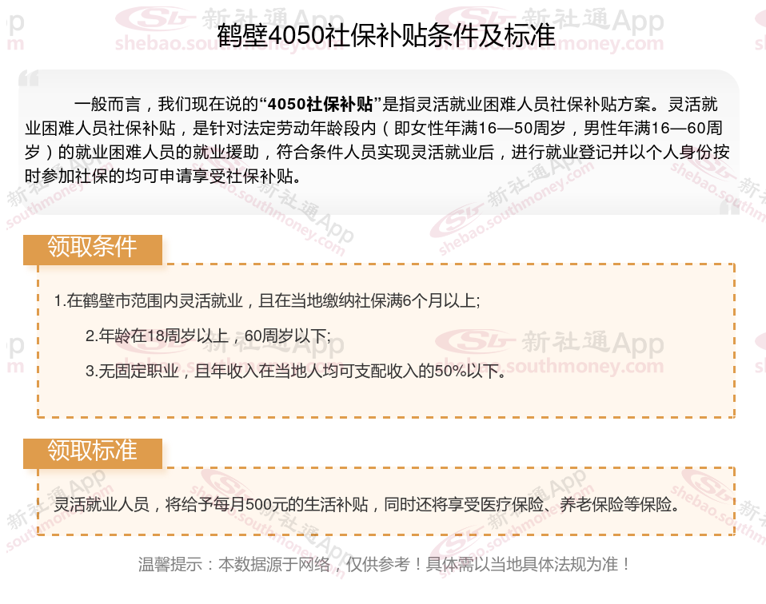Click the SL logo watermark at top left
Screen dimensions: 766x604
pyautogui.click(x=151, y=19)
